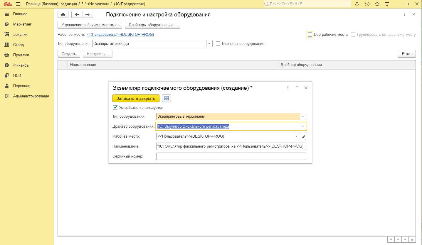This screenshot has height=245, width=422.
Task: Move down one row list arrow
Action: (405, 240)
